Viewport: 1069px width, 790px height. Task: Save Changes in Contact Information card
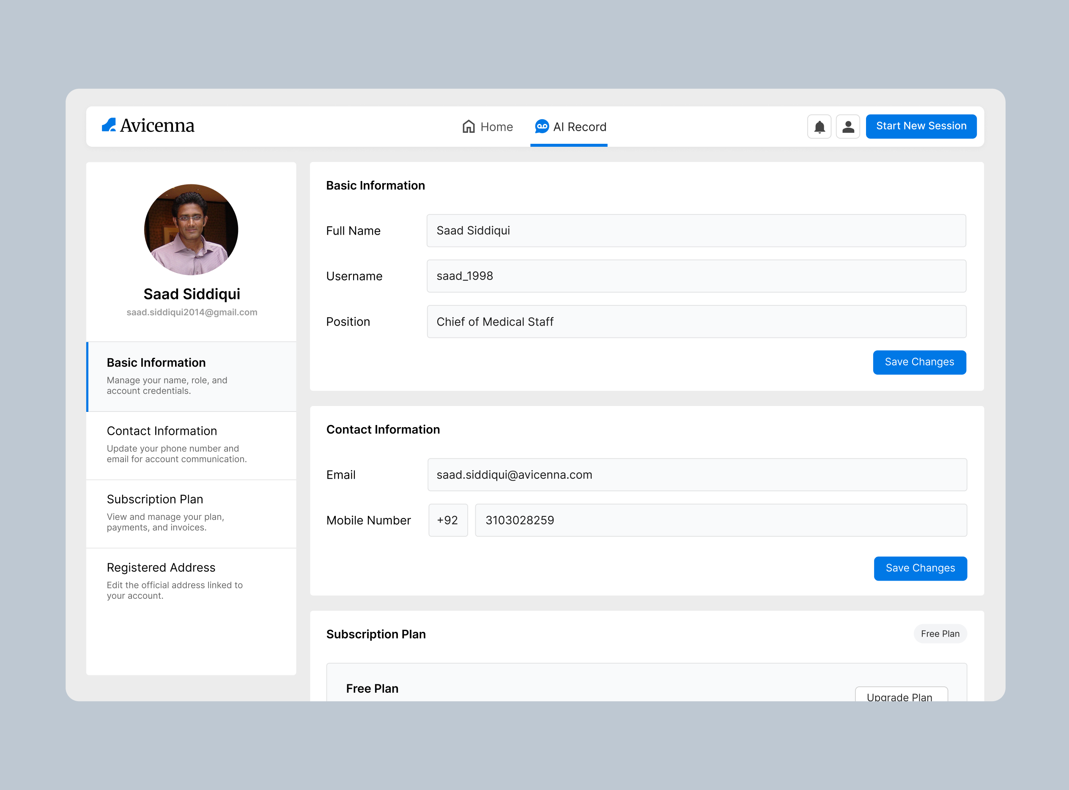tap(920, 568)
